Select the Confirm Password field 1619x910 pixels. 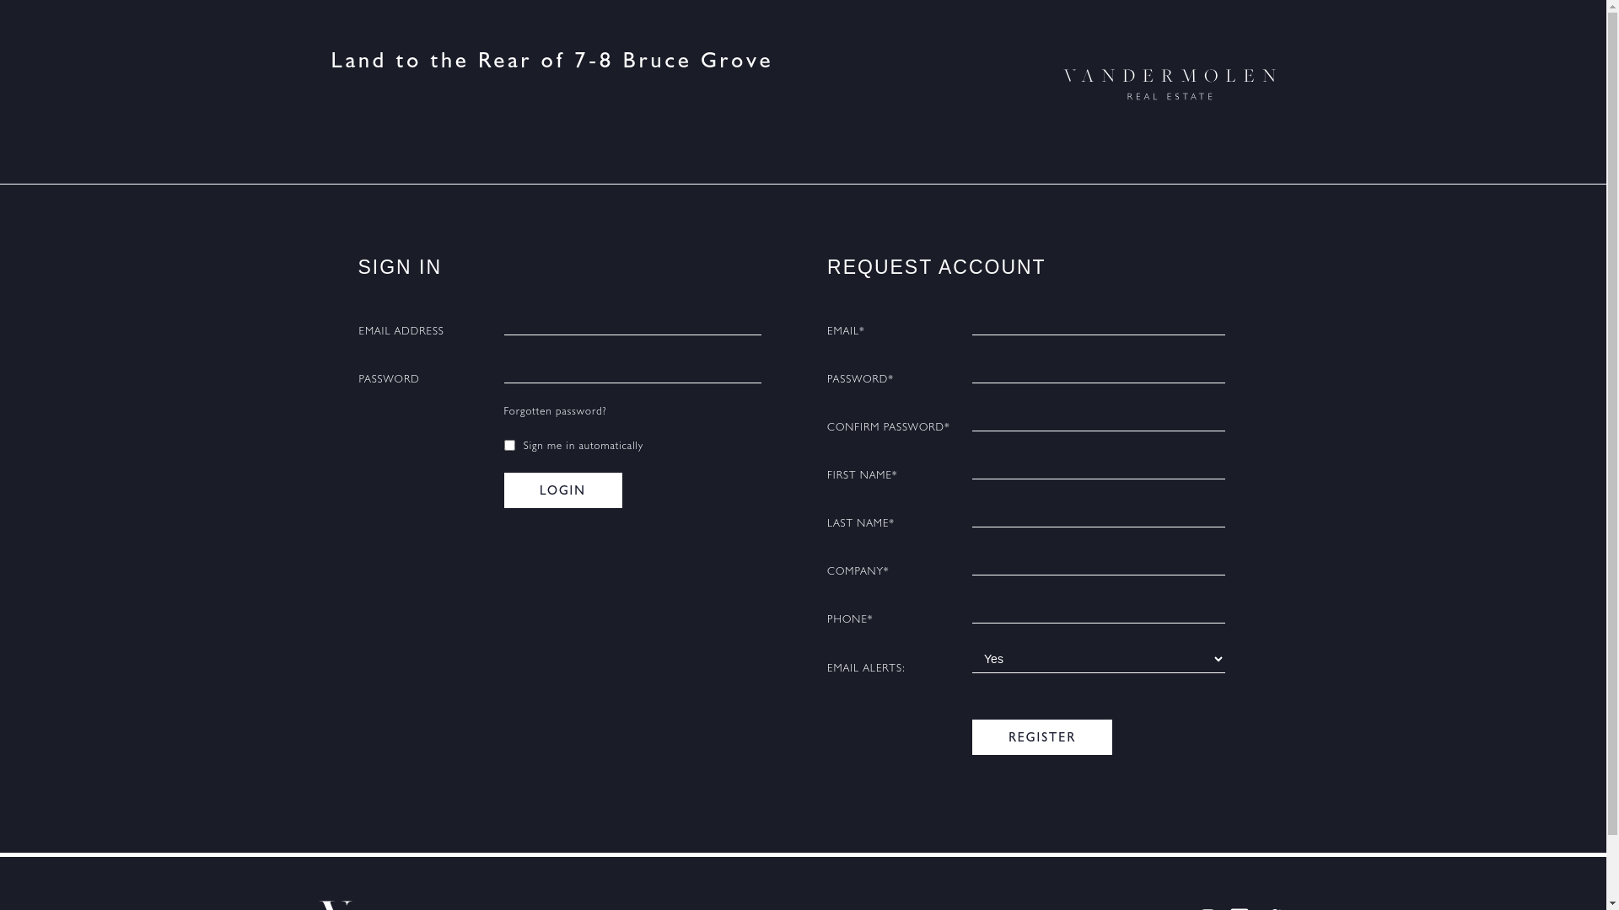[1098, 420]
